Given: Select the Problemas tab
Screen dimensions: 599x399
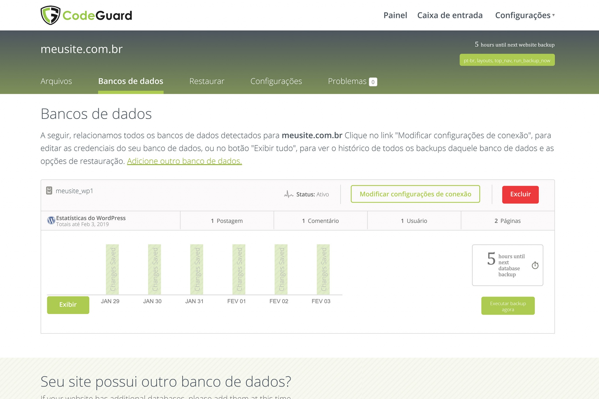Looking at the screenshot, I should (x=347, y=81).
